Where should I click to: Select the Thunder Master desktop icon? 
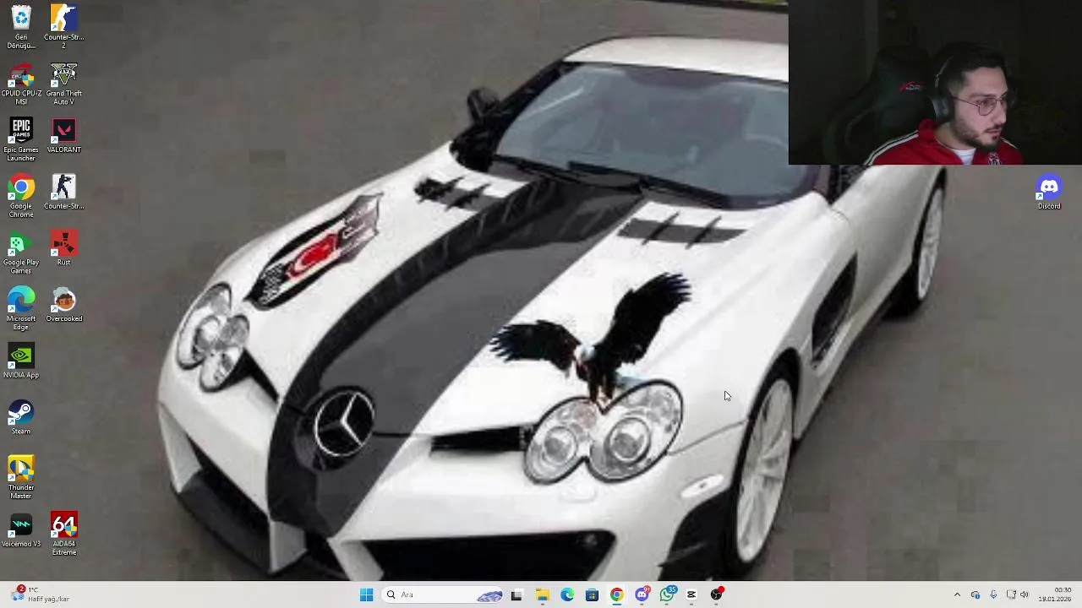click(21, 477)
